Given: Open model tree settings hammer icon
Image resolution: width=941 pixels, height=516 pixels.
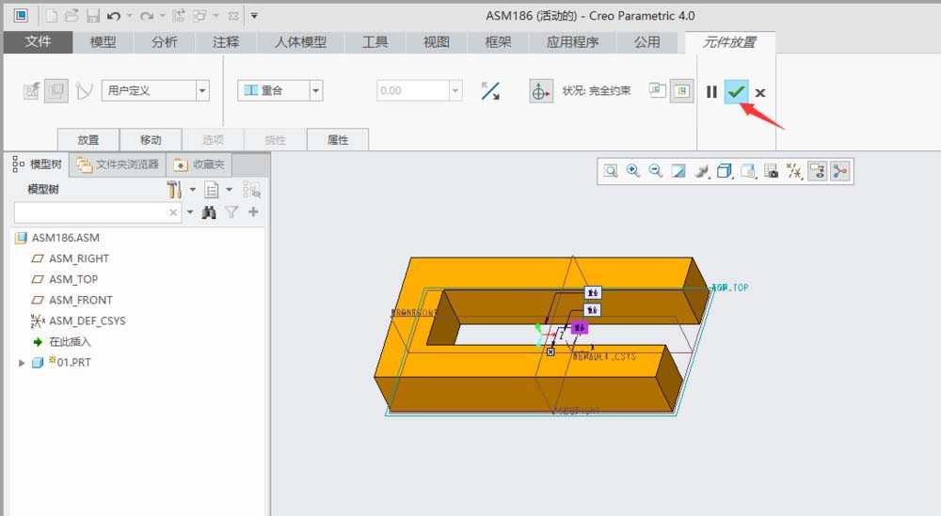Looking at the screenshot, I should tap(174, 190).
